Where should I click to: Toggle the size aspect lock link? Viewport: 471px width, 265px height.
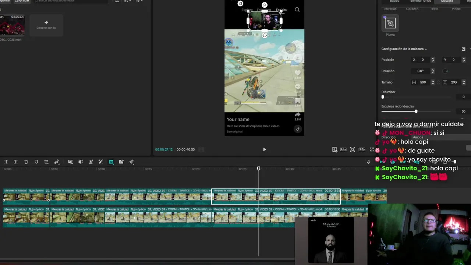click(439, 82)
